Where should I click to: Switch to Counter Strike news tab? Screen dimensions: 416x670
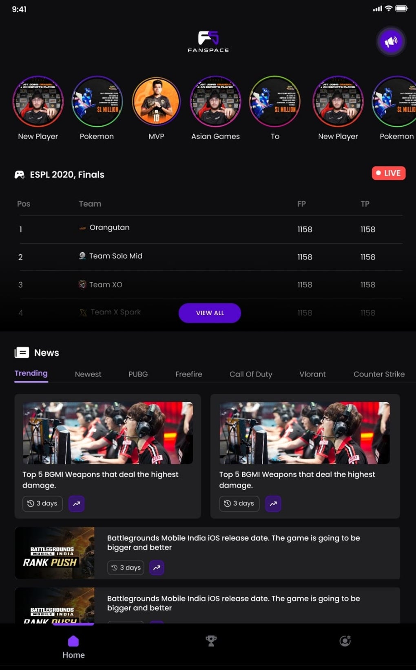coord(379,374)
